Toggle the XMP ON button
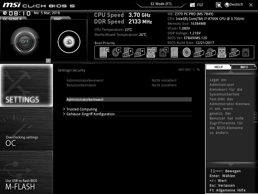 69,42
